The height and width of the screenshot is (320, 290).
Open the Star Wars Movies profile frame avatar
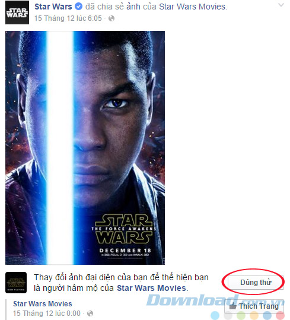coord(16,283)
